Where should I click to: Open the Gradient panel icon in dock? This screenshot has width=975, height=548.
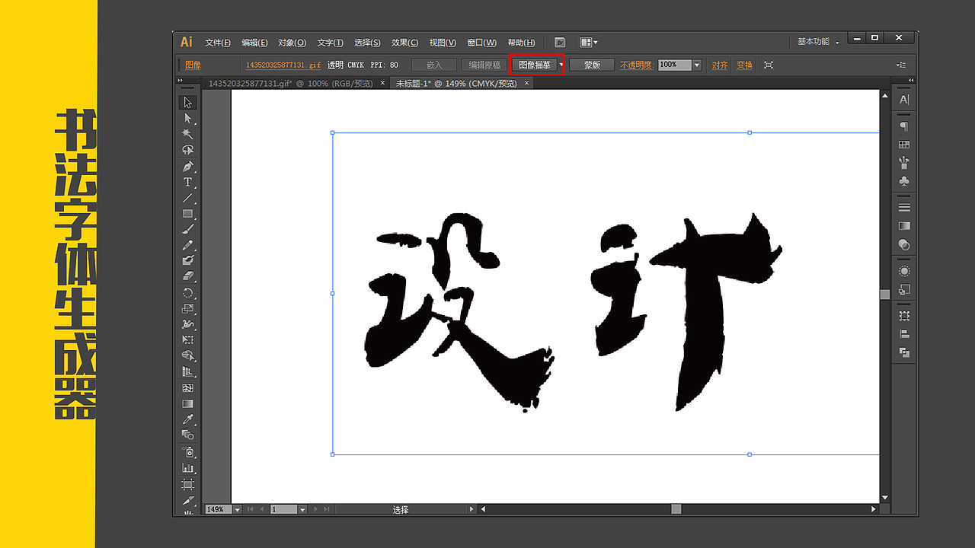904,226
